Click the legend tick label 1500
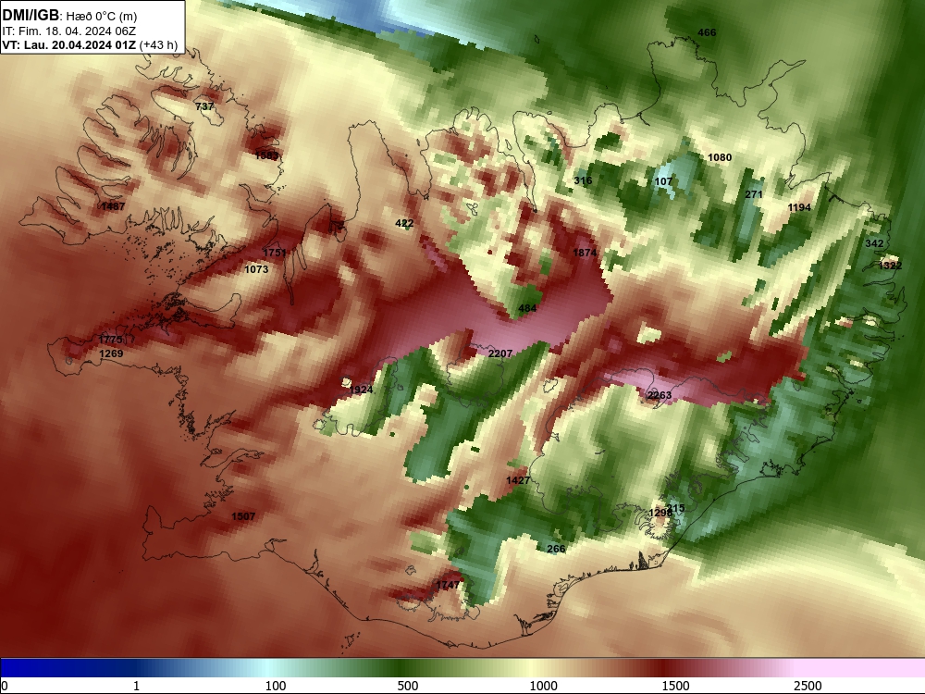The height and width of the screenshot is (694, 925). (675, 686)
